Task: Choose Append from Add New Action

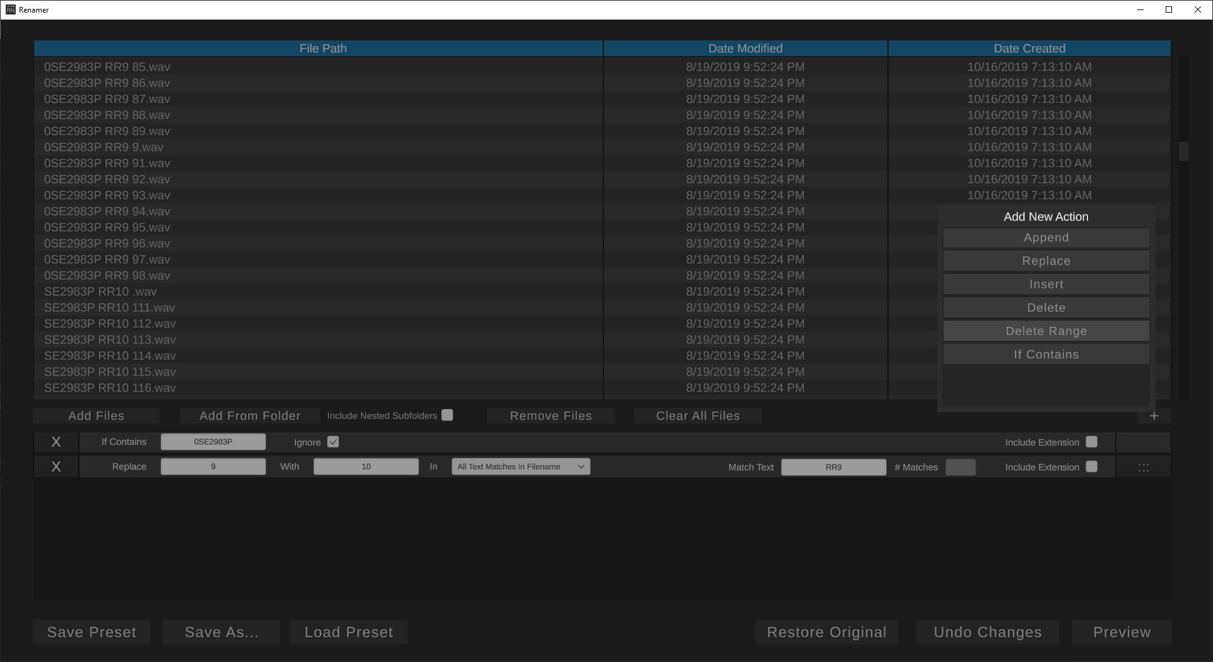Action: (1045, 237)
